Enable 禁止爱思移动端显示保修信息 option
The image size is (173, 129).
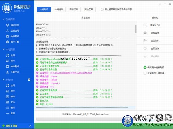[x=102, y=10]
